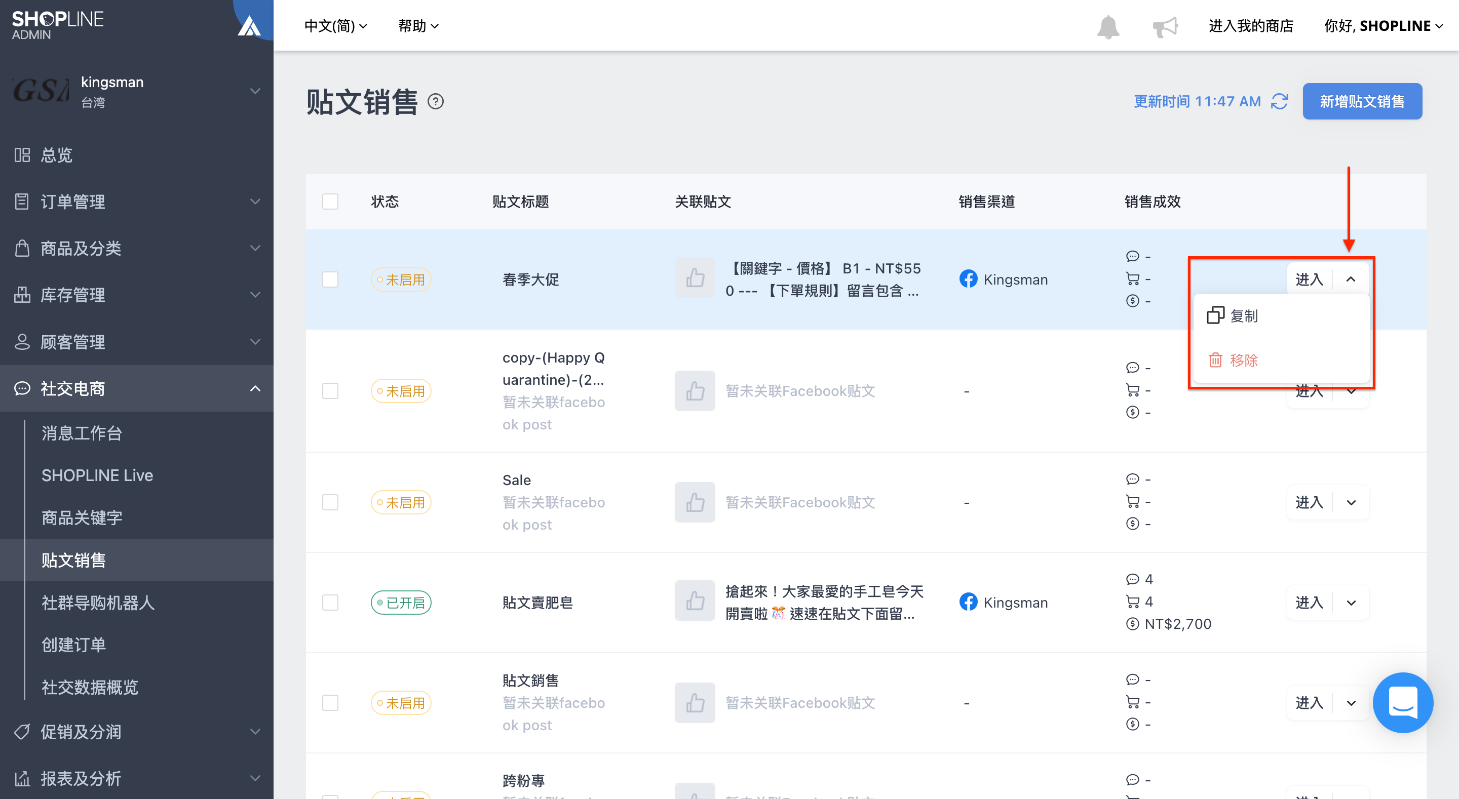Expand the 库存管理 sidebar chevron

(255, 295)
